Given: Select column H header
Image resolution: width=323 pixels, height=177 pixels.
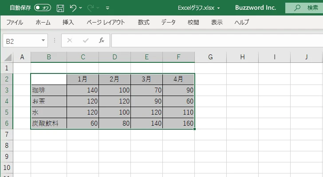Looking at the screenshot, I should click(242, 57).
